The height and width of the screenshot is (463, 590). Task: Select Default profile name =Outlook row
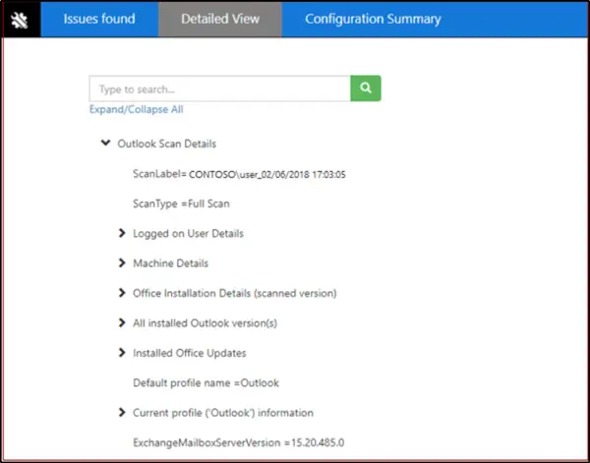[x=206, y=383]
